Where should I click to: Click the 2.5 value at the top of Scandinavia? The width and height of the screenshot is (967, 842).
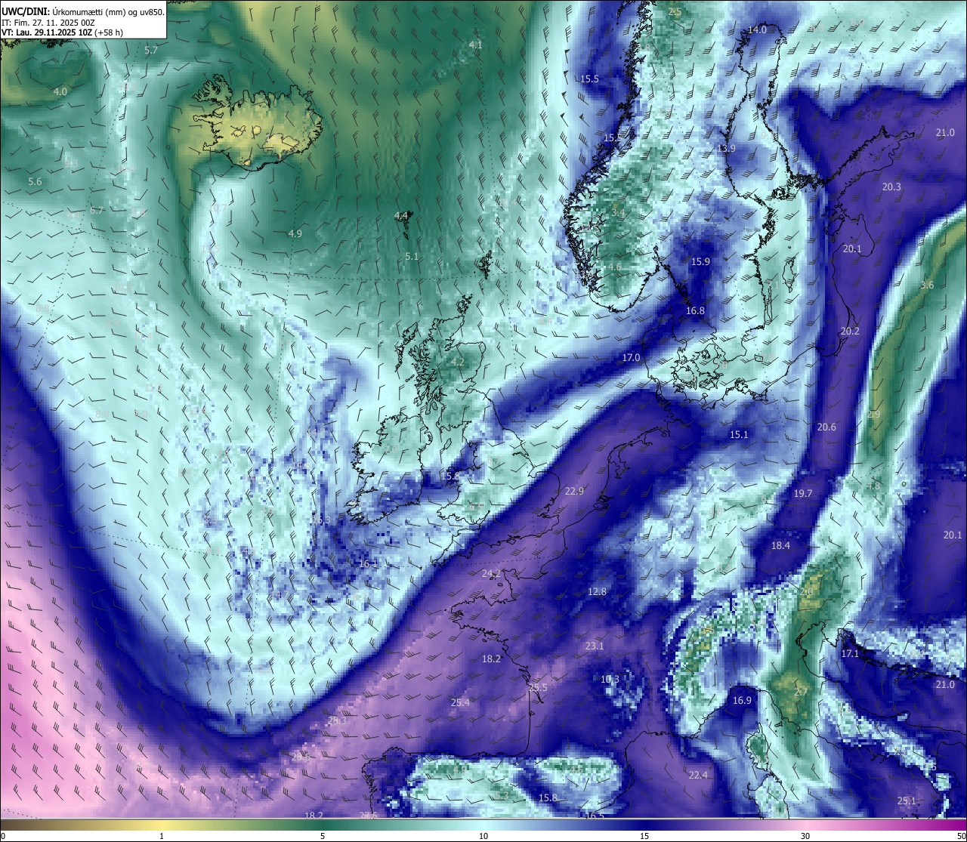tap(675, 12)
